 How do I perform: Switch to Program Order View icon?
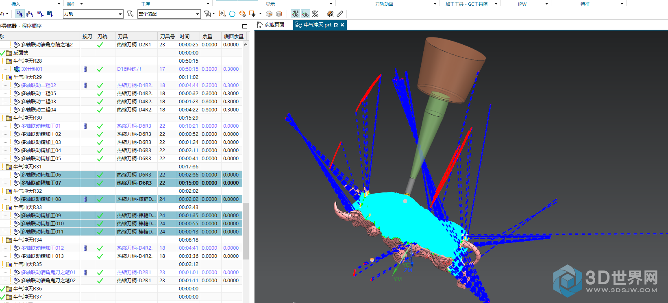pyautogui.click(x=20, y=14)
